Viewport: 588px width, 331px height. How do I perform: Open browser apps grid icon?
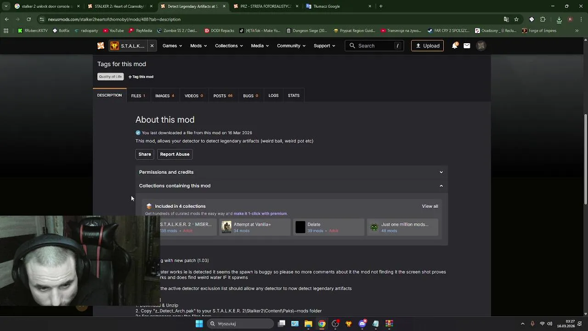pos(6,31)
